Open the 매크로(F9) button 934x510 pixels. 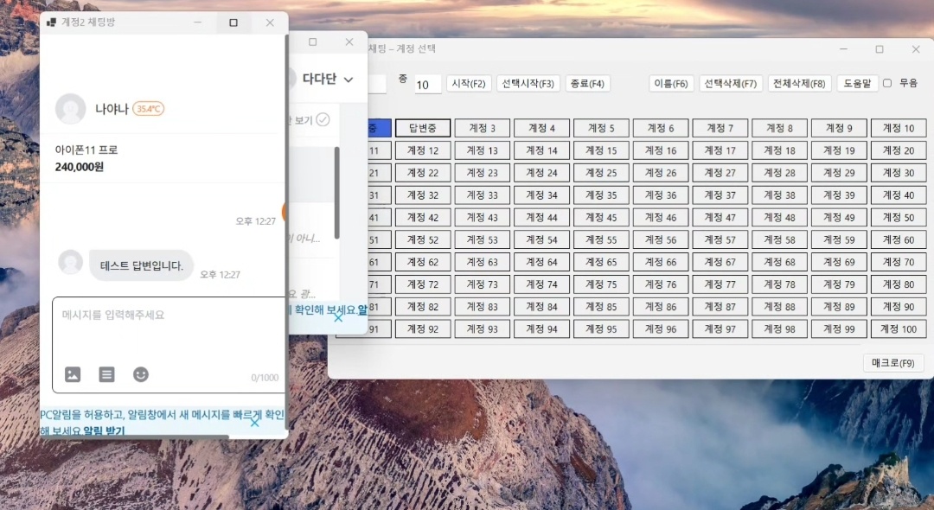pos(893,363)
